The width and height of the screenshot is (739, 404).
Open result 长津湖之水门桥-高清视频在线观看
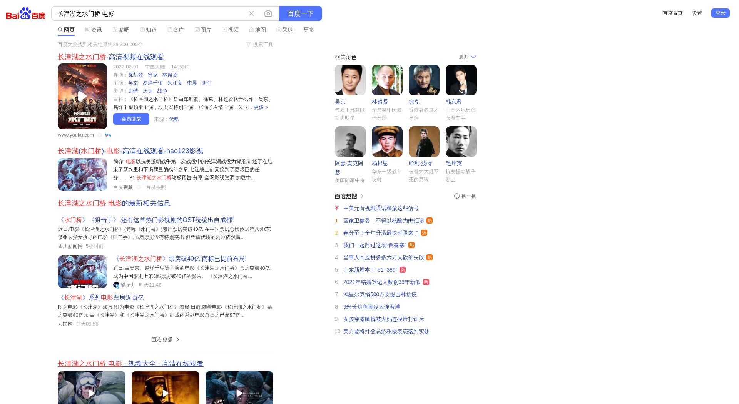click(111, 57)
